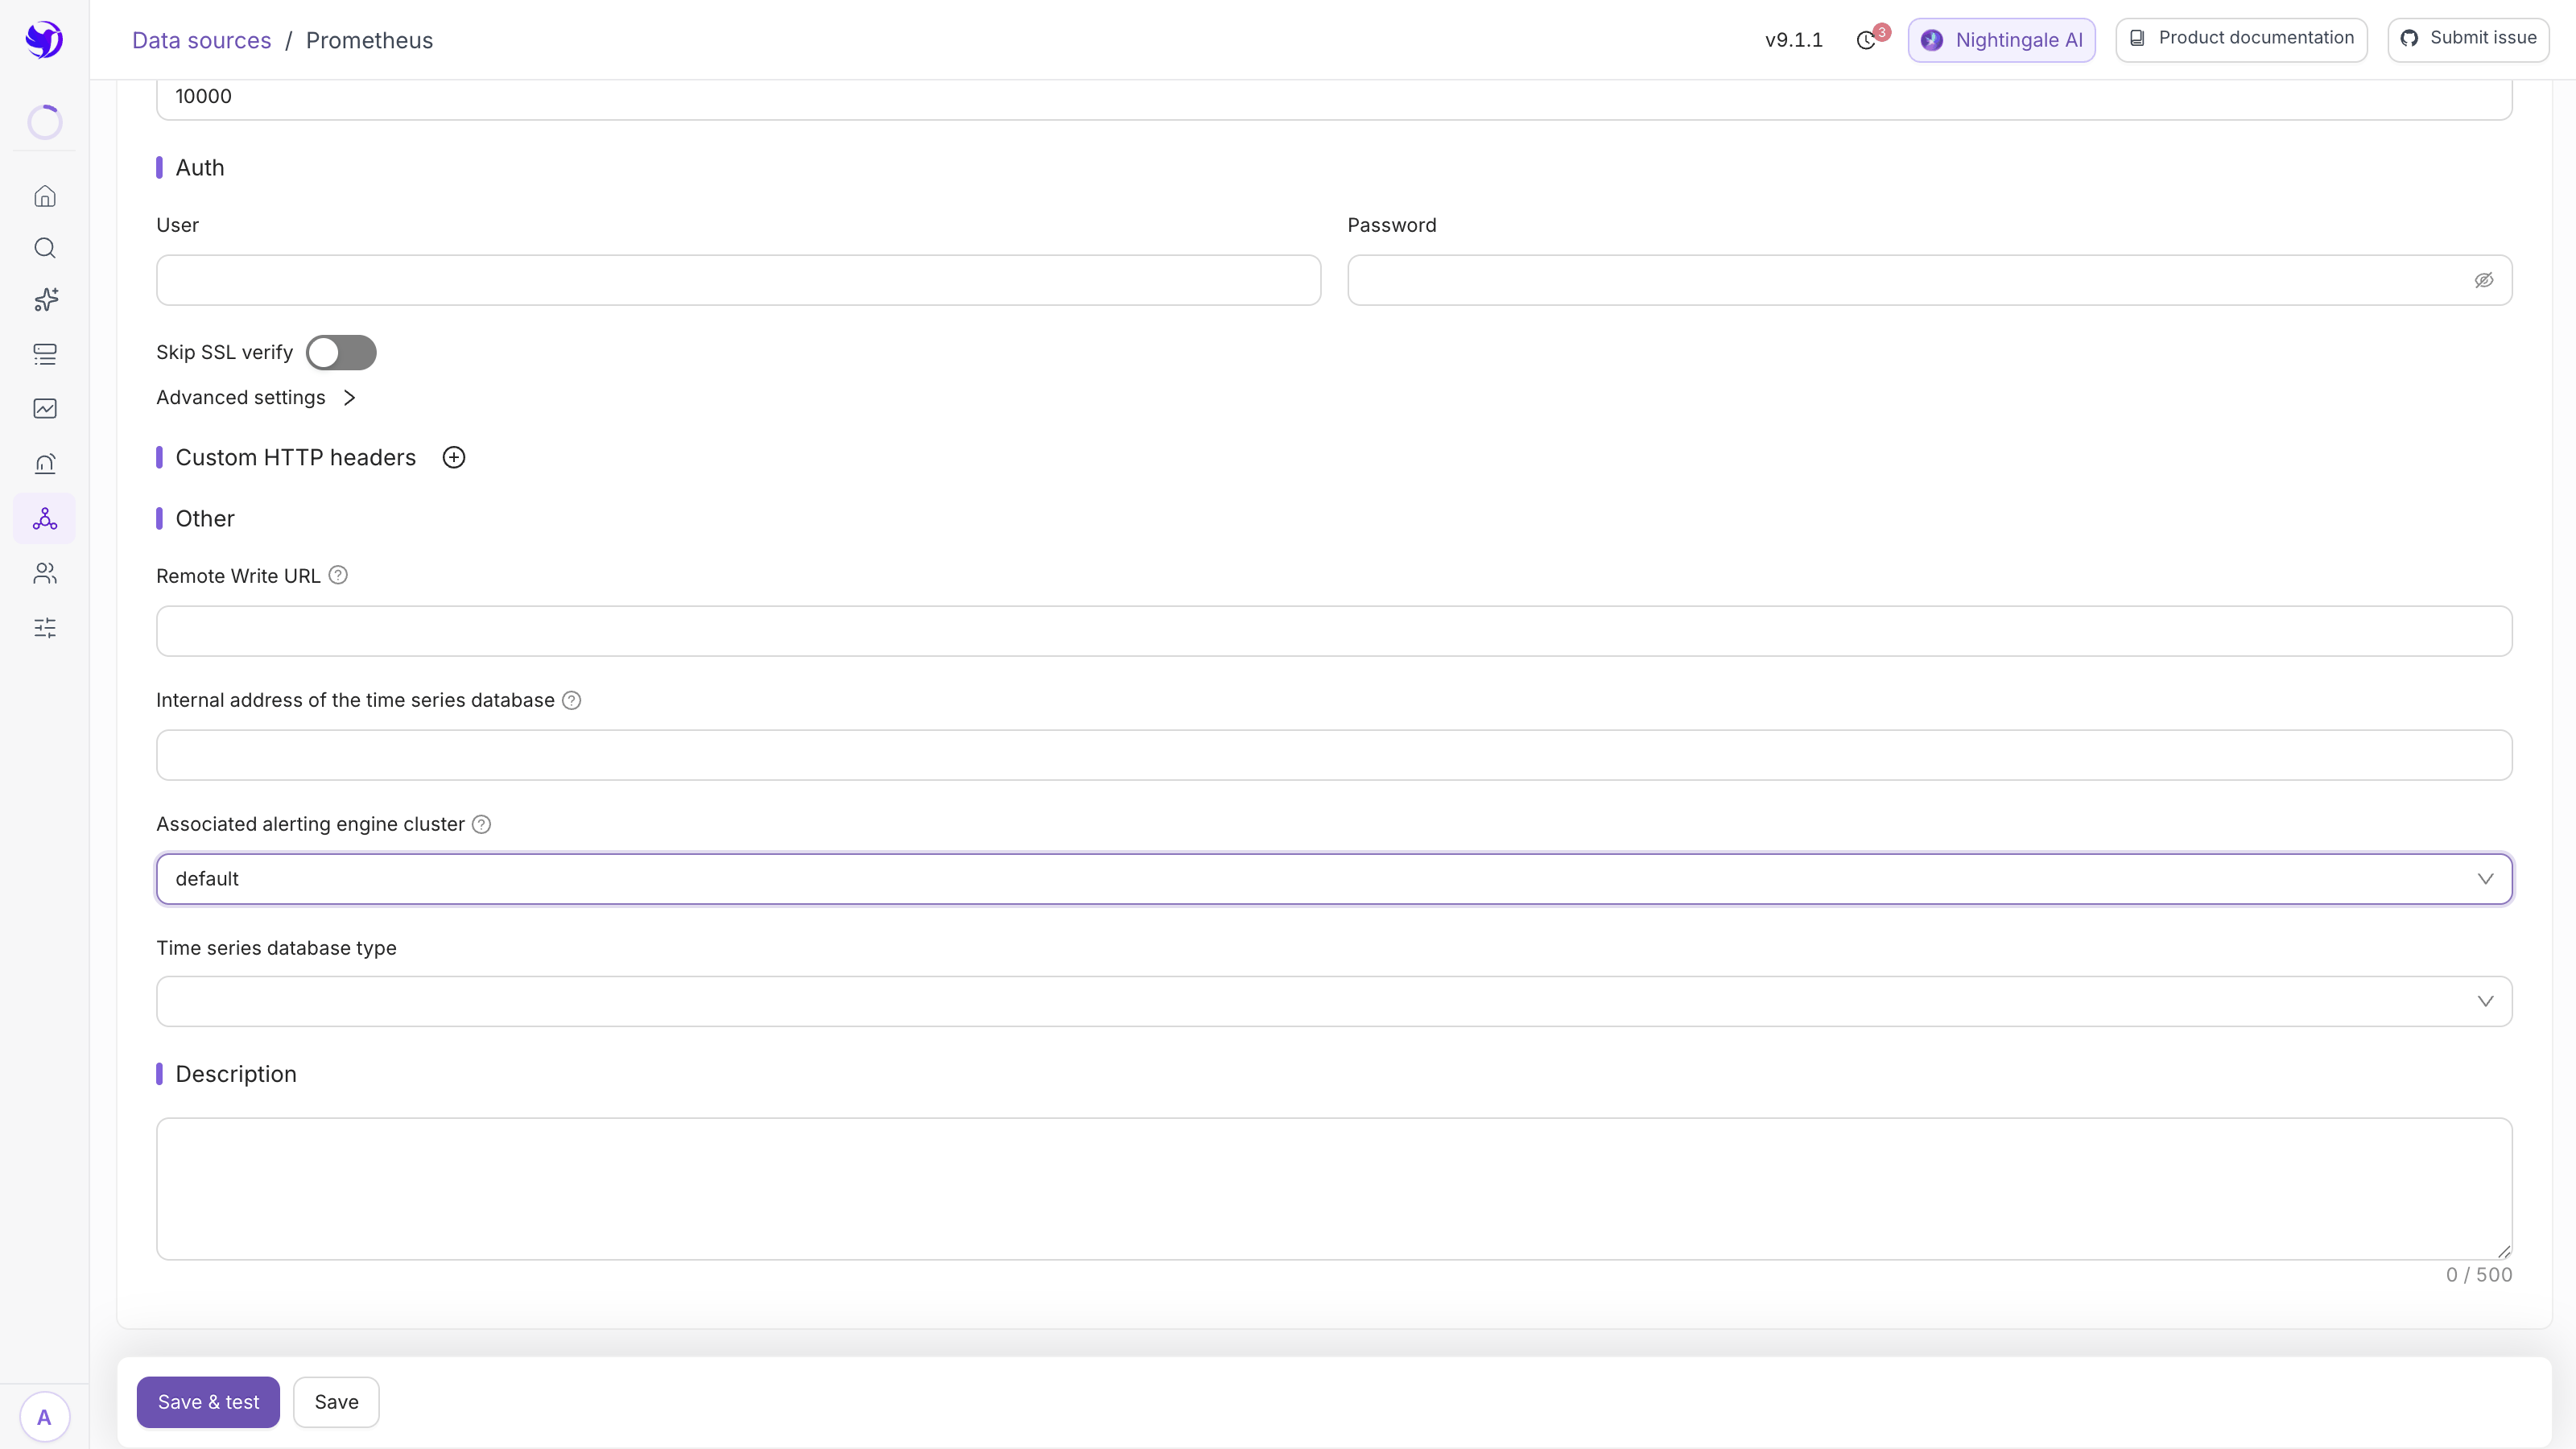Open the AI sparkle sidebar icon
Screen dimensions: 2576x1449
[x=45, y=300]
